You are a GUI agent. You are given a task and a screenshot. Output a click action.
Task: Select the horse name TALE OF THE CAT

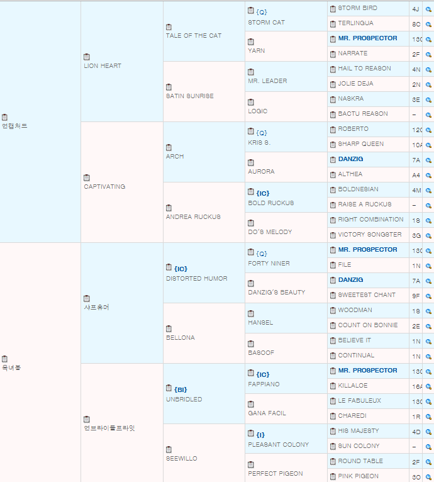[x=194, y=36]
